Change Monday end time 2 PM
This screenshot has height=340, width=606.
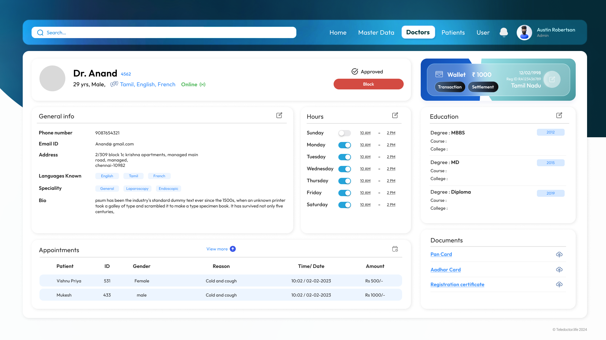point(391,145)
